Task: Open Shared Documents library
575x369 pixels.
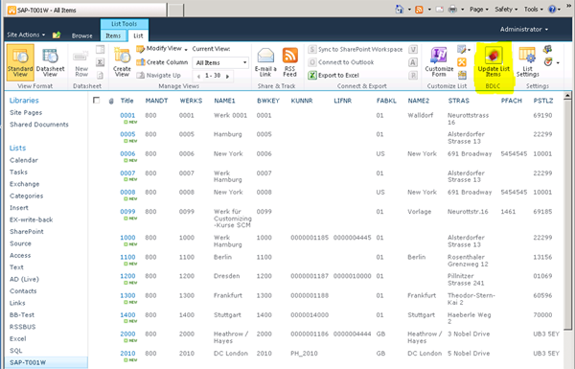Action: pyautogui.click(x=39, y=125)
